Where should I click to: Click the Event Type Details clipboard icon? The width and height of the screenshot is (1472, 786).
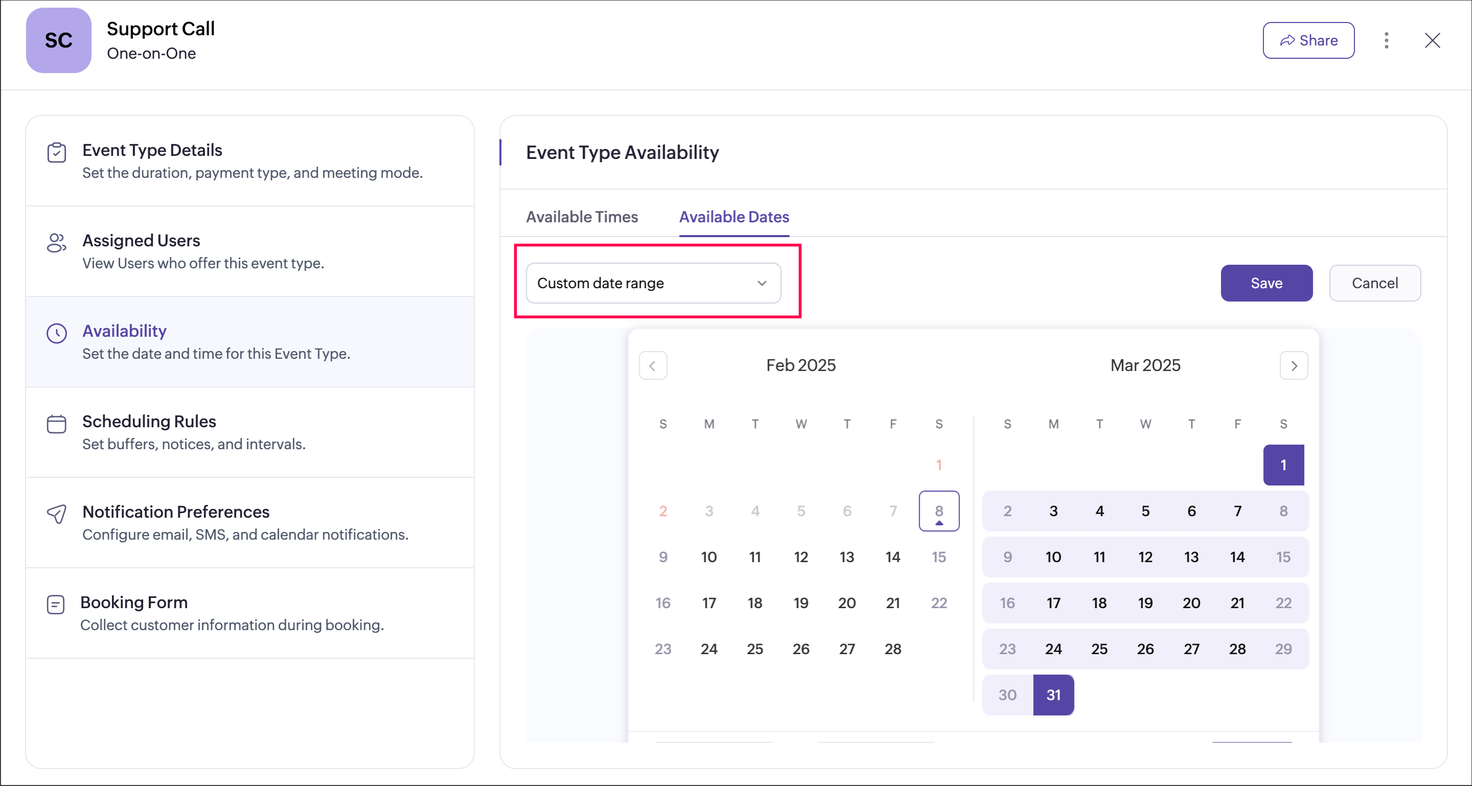(57, 152)
